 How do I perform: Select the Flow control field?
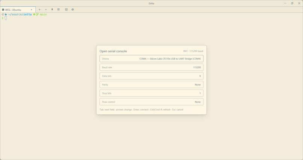pos(151,102)
